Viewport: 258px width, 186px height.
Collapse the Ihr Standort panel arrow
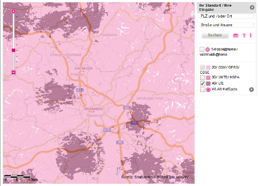(x=252, y=8)
